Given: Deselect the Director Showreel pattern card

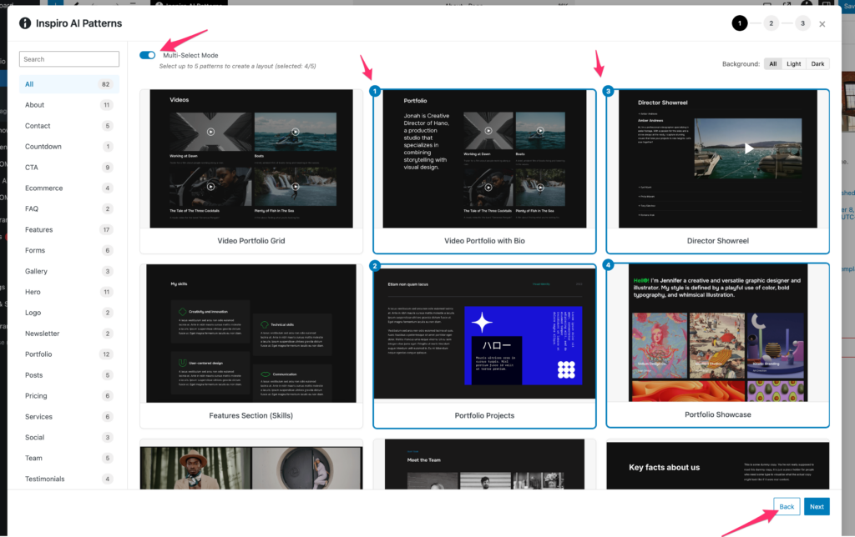Looking at the screenshot, I should (x=718, y=172).
